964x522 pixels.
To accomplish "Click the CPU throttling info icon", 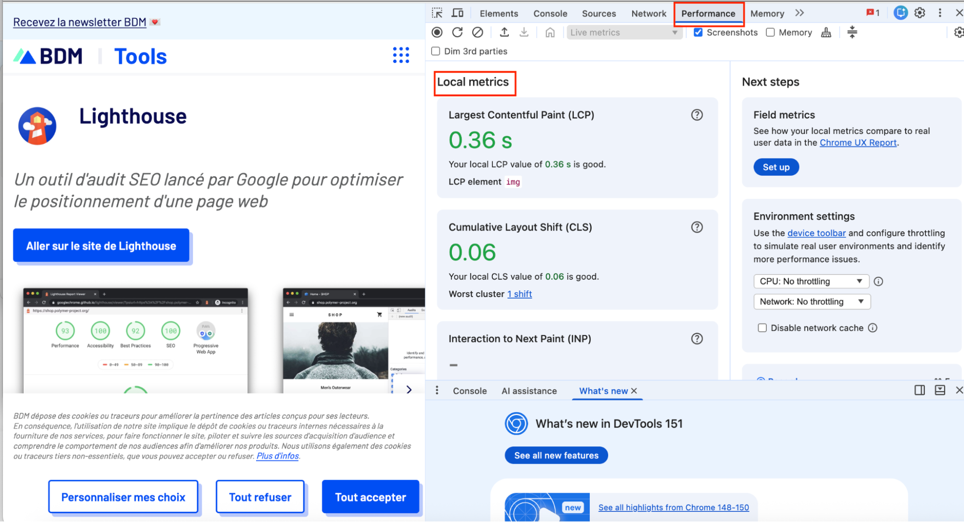I will pyautogui.click(x=879, y=281).
